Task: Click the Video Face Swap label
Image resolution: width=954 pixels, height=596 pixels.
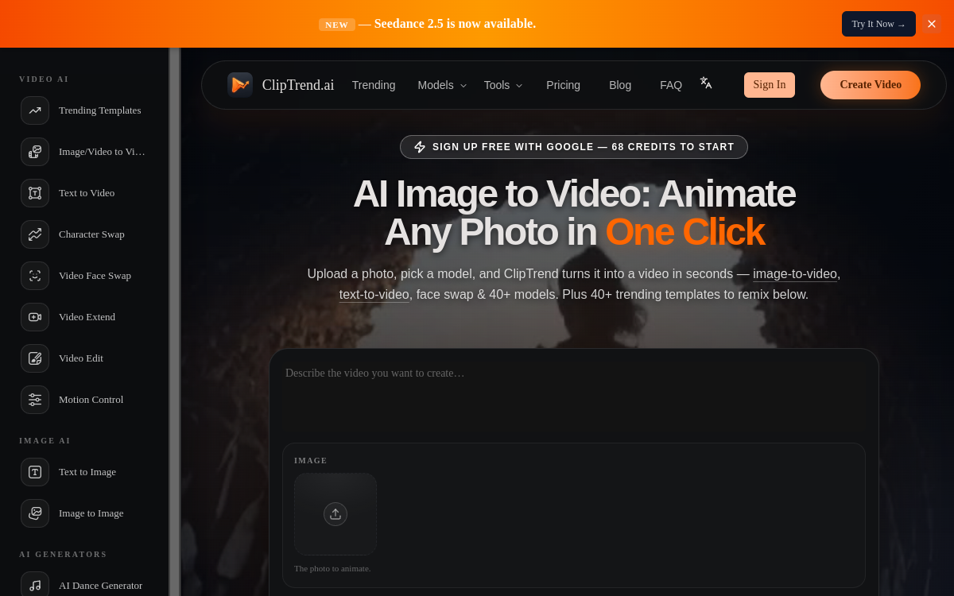Action: tap(95, 276)
